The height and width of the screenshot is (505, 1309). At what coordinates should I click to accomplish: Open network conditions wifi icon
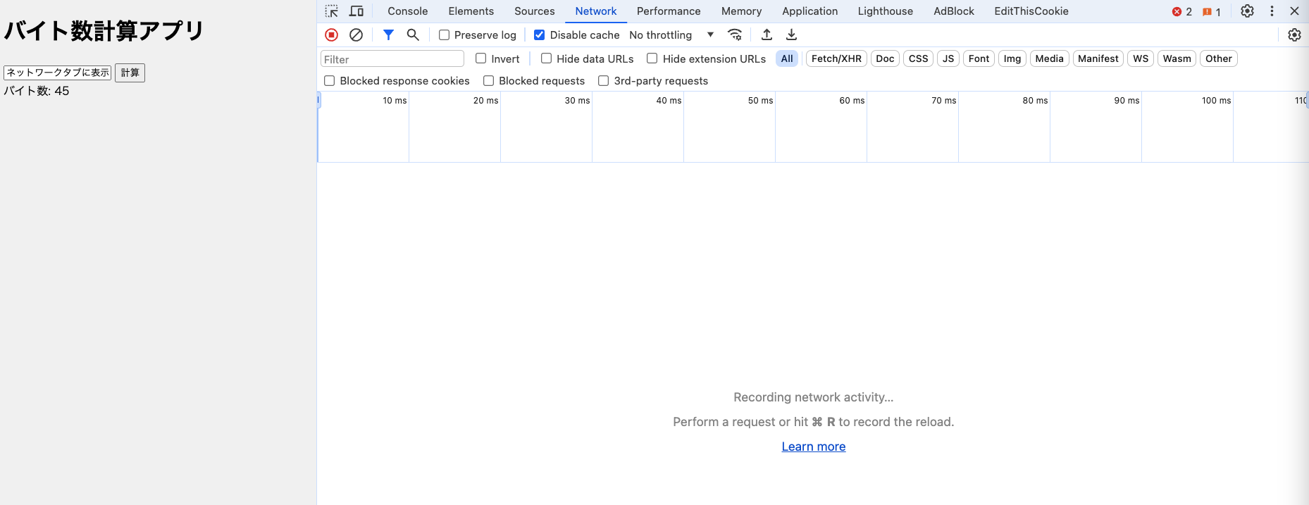735,35
